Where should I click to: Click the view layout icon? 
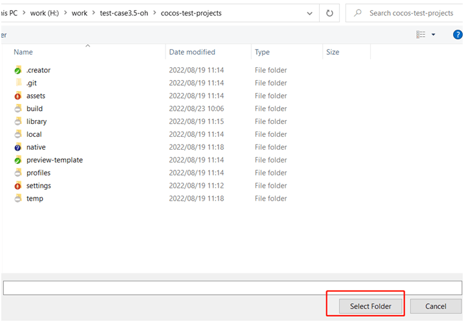pos(421,34)
